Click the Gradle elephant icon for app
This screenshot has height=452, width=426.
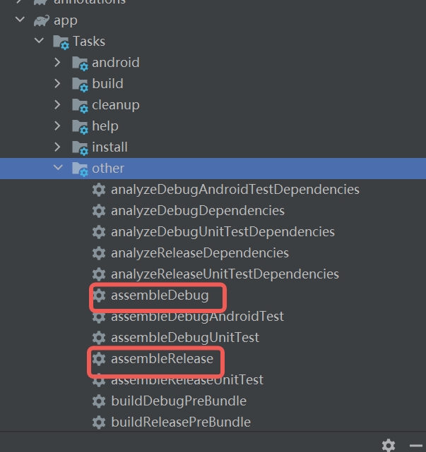42,20
